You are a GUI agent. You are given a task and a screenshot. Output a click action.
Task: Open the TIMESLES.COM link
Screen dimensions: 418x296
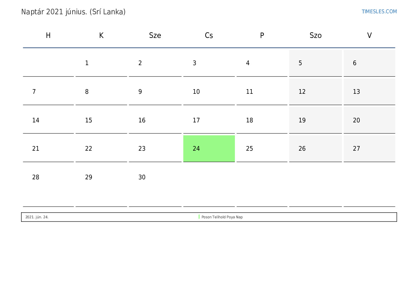(379, 11)
